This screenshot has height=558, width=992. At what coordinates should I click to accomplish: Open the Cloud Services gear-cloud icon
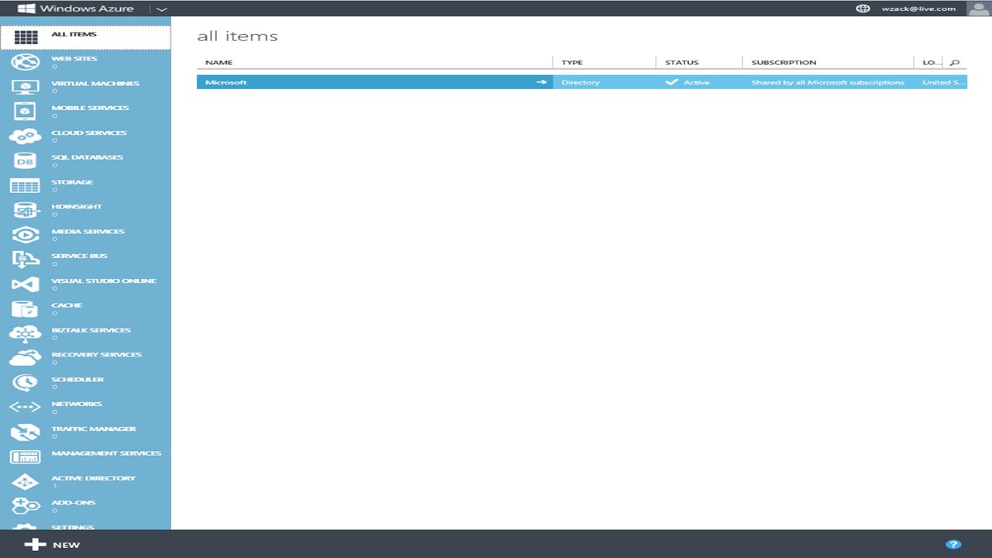coord(26,136)
